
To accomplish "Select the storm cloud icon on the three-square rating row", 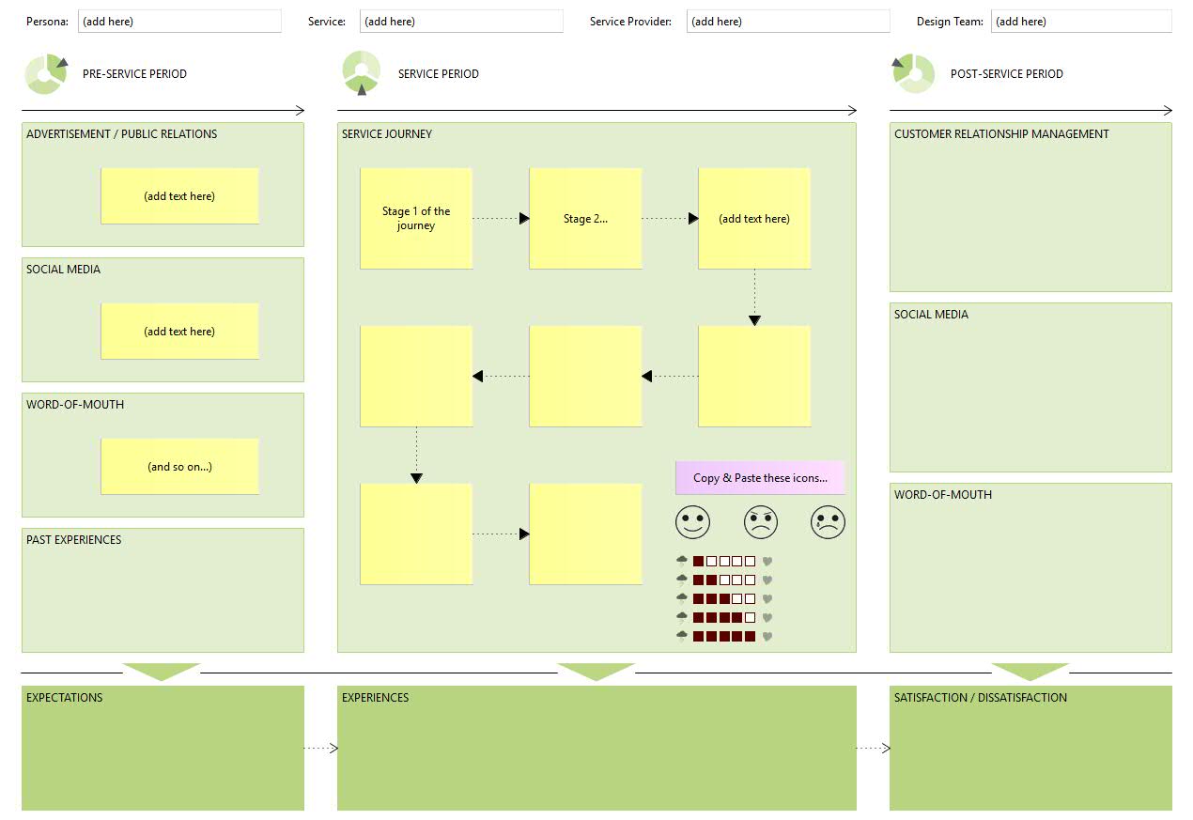I will pos(682,599).
